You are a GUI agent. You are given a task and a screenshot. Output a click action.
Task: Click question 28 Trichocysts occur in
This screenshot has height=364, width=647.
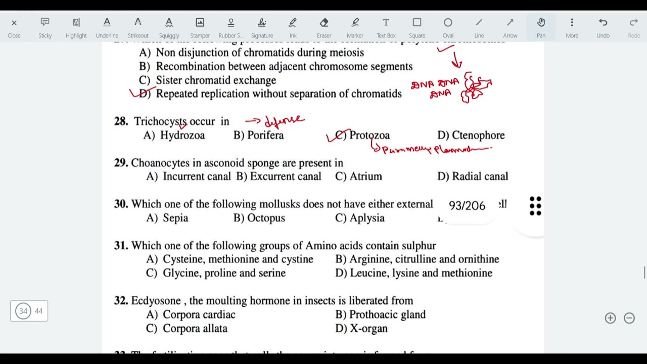point(171,121)
